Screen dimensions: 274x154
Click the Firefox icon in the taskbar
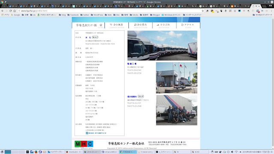36,152
